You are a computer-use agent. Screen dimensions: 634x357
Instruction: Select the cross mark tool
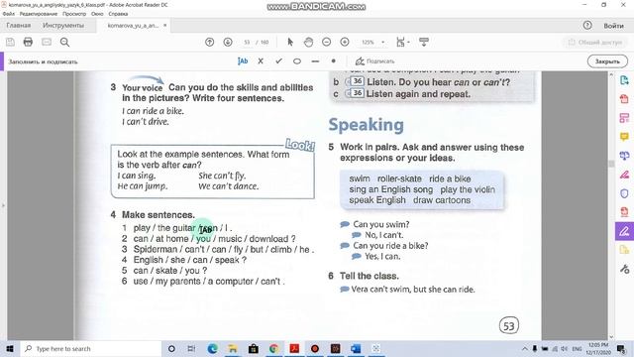coord(261,61)
